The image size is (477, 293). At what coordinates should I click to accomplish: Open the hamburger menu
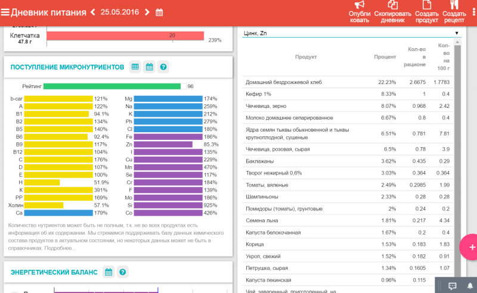(x=5, y=13)
